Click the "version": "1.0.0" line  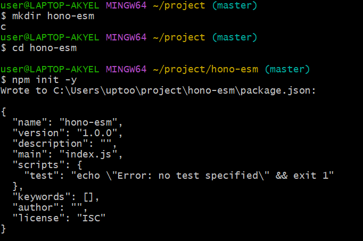click(x=68, y=133)
